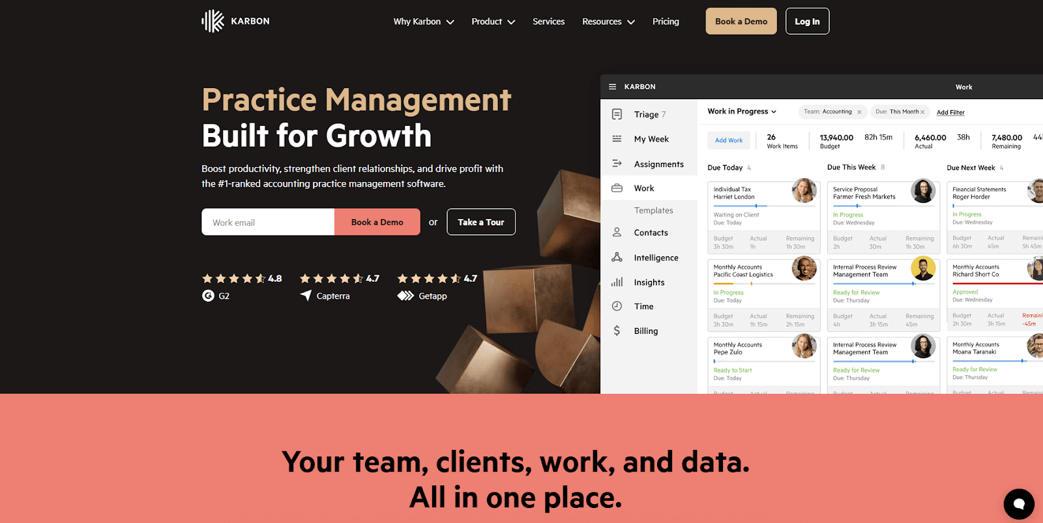This screenshot has height=523, width=1043.
Task: Expand the Product dropdown menu
Action: [x=493, y=22]
